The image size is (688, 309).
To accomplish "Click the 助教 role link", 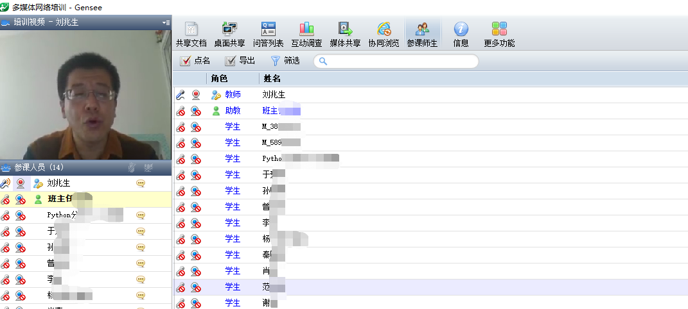I will (233, 111).
